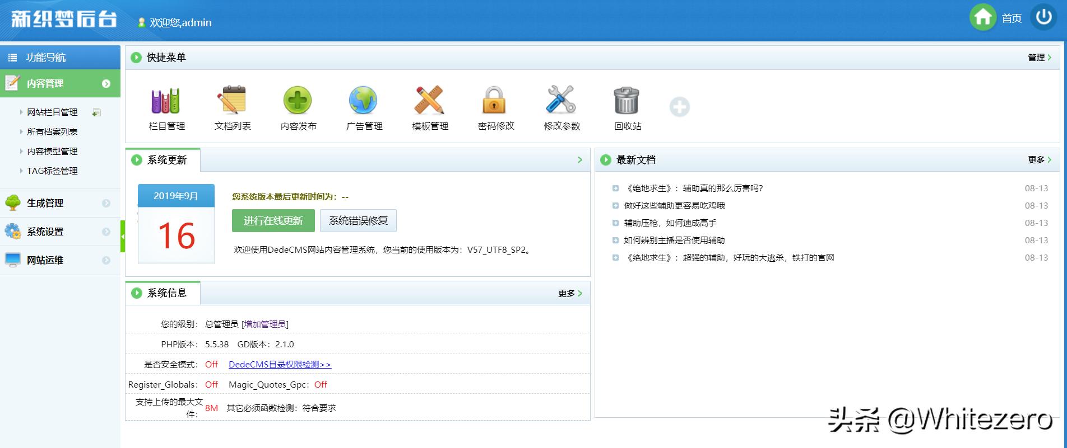Open the DedeCMS目录权限检测 link

280,365
